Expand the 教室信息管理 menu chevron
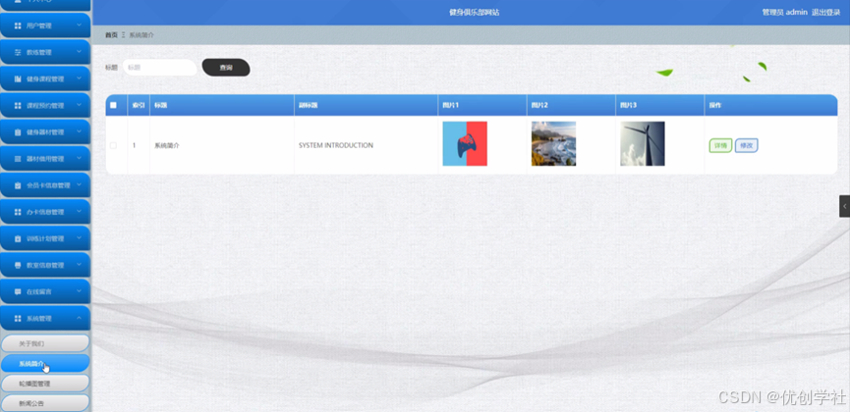The height and width of the screenshot is (412, 850). point(80,265)
